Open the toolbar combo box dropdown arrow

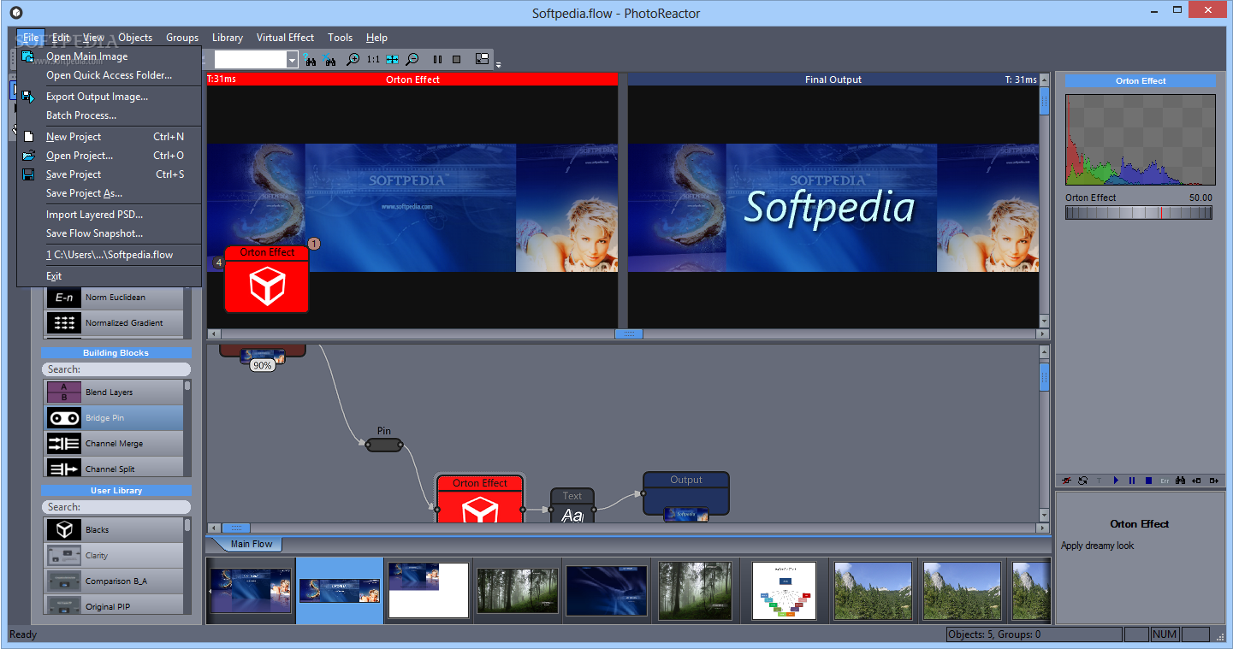tap(292, 60)
